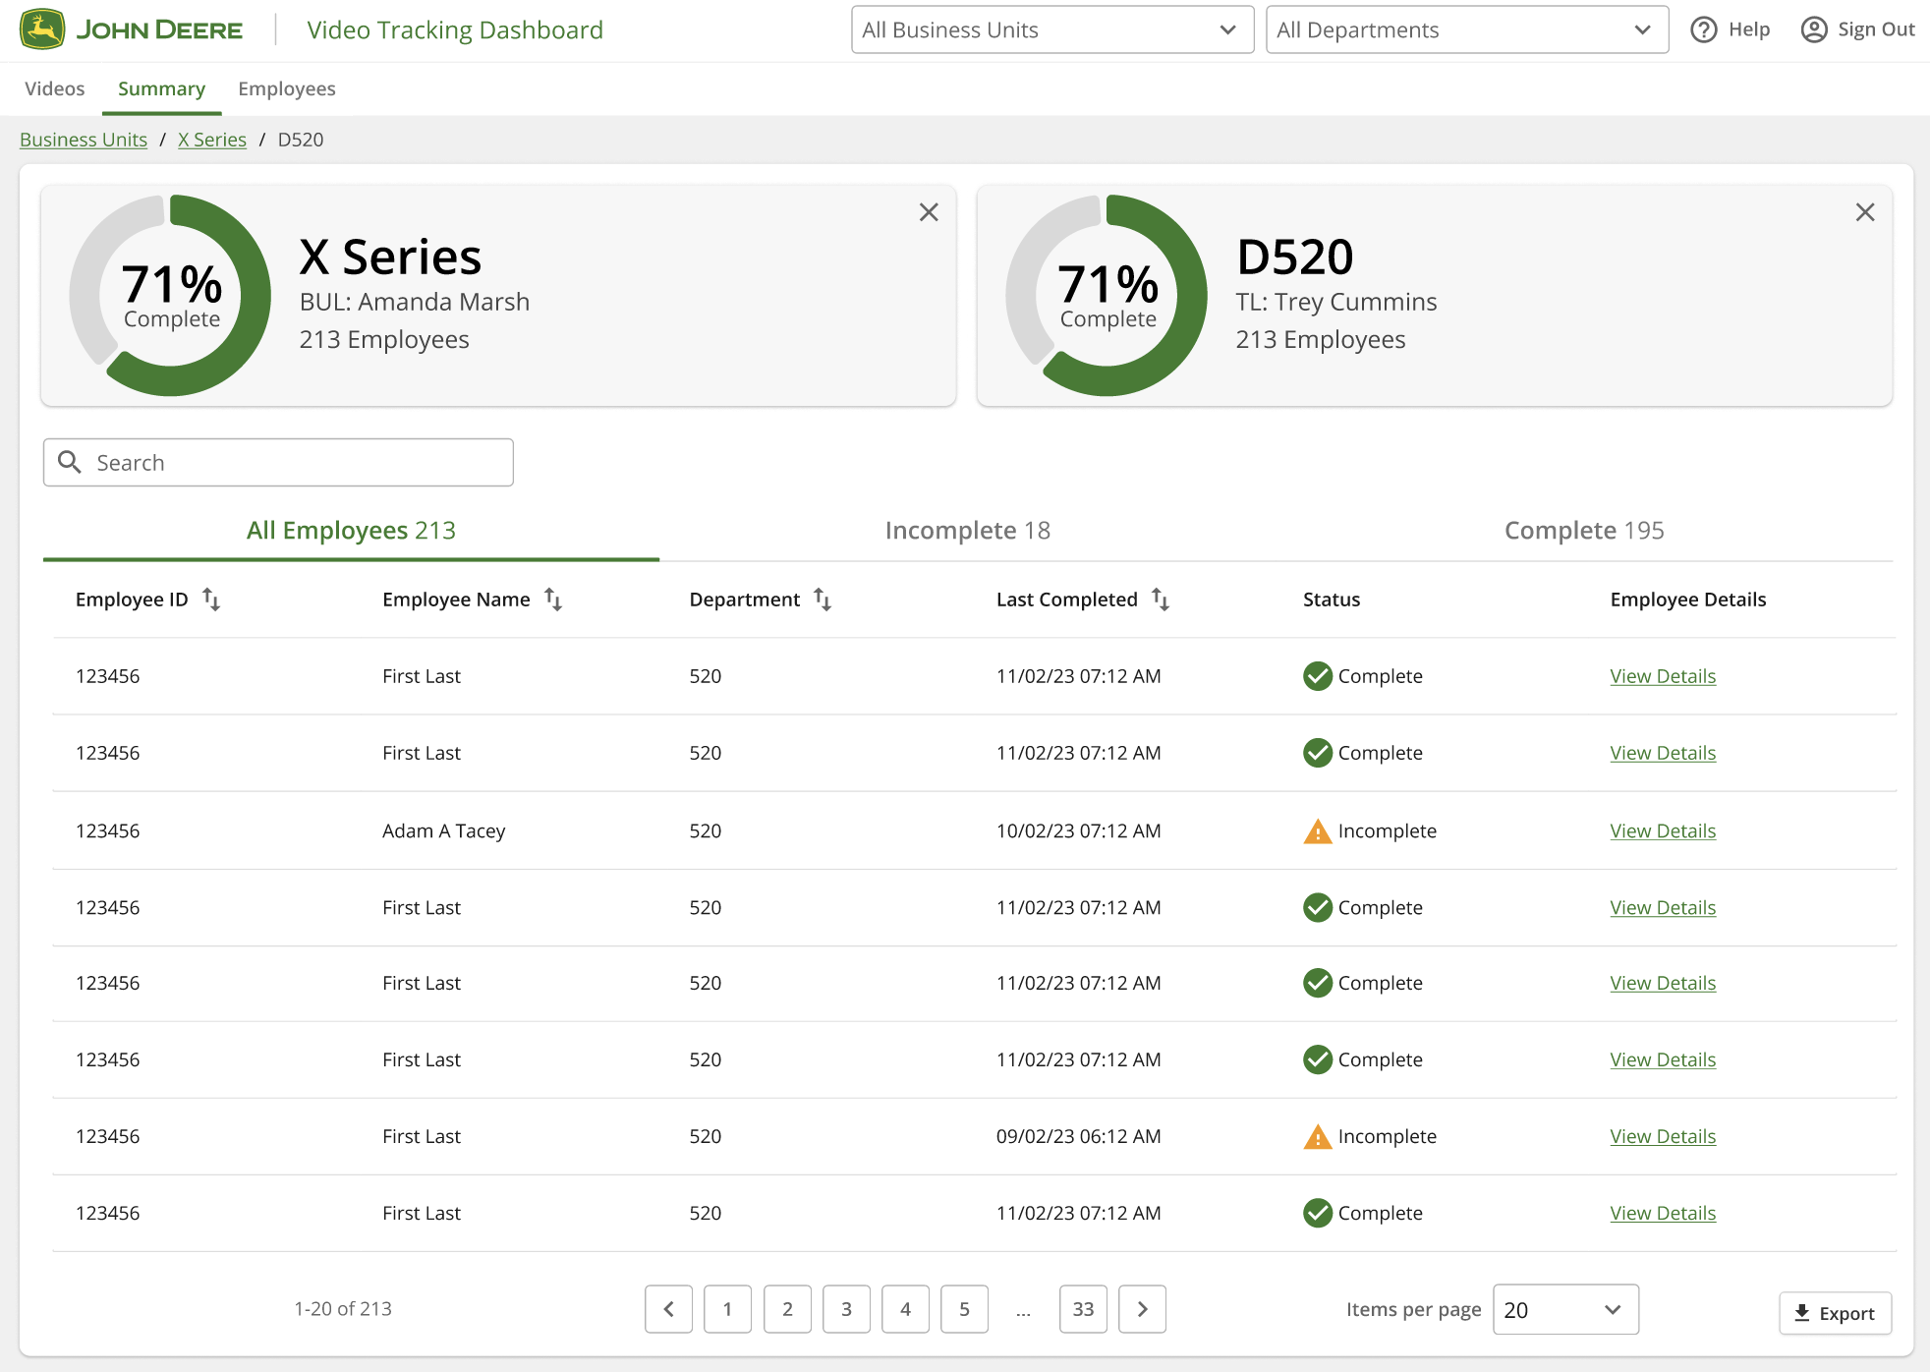Go to previous page arrow
Screen dimensions: 1930x1372
tap(669, 1309)
